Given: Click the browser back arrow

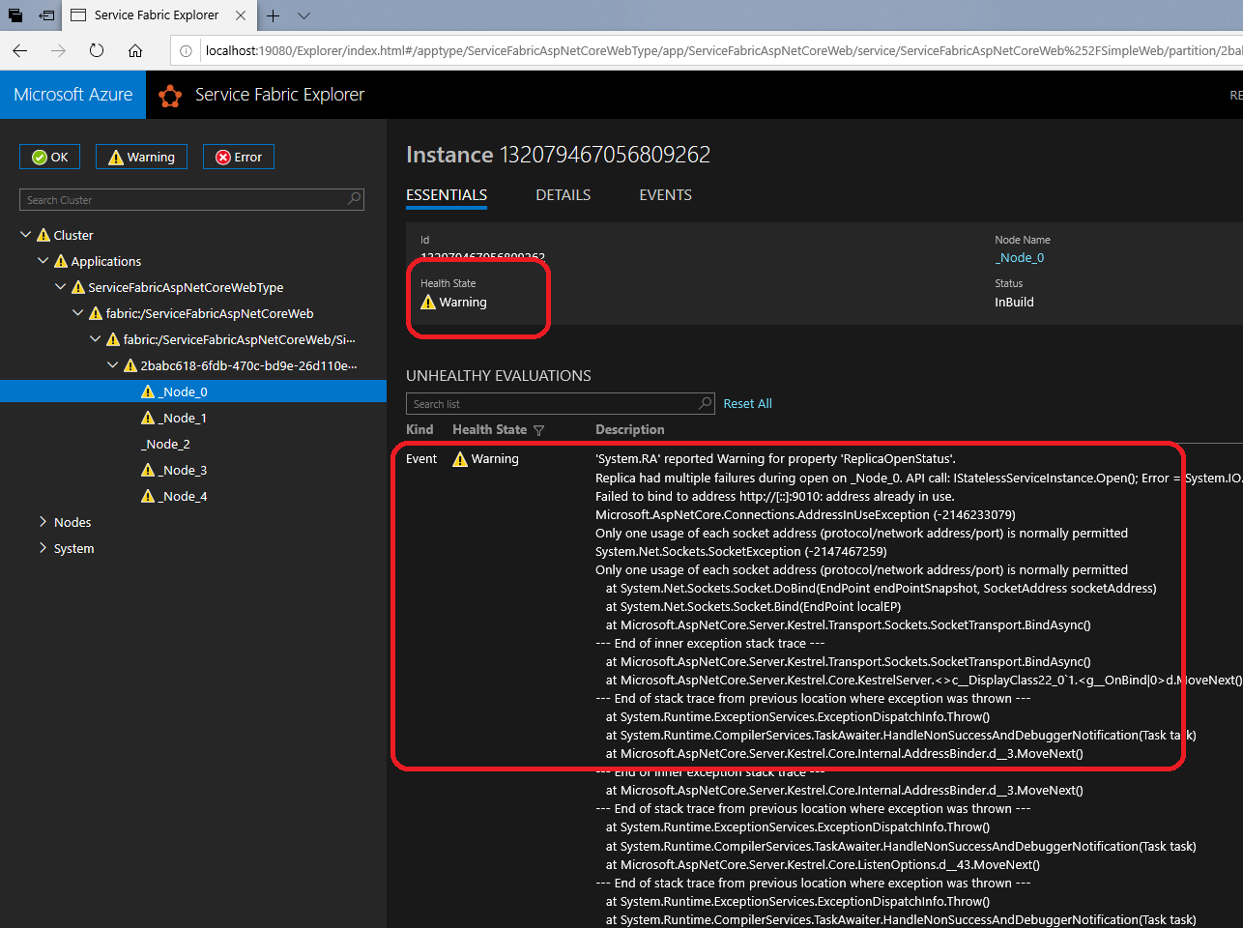Looking at the screenshot, I should click(20, 50).
